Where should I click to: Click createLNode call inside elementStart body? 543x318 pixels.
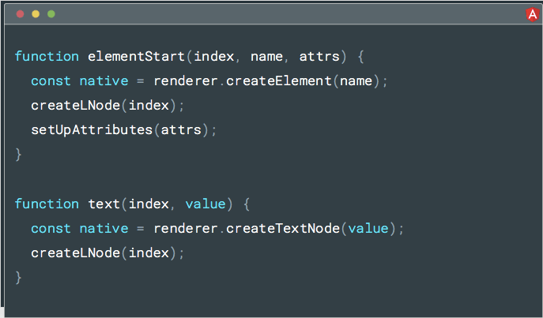click(75, 105)
